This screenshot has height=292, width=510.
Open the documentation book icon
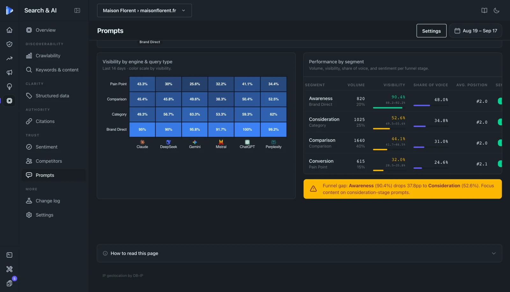pos(484,10)
